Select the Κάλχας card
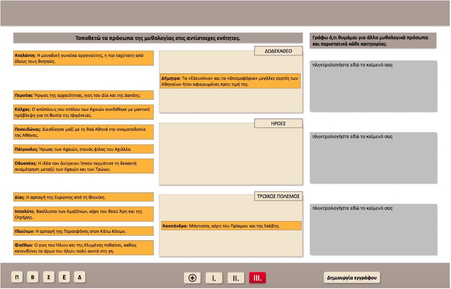Screen dimensions: 451x289 pos(84,112)
